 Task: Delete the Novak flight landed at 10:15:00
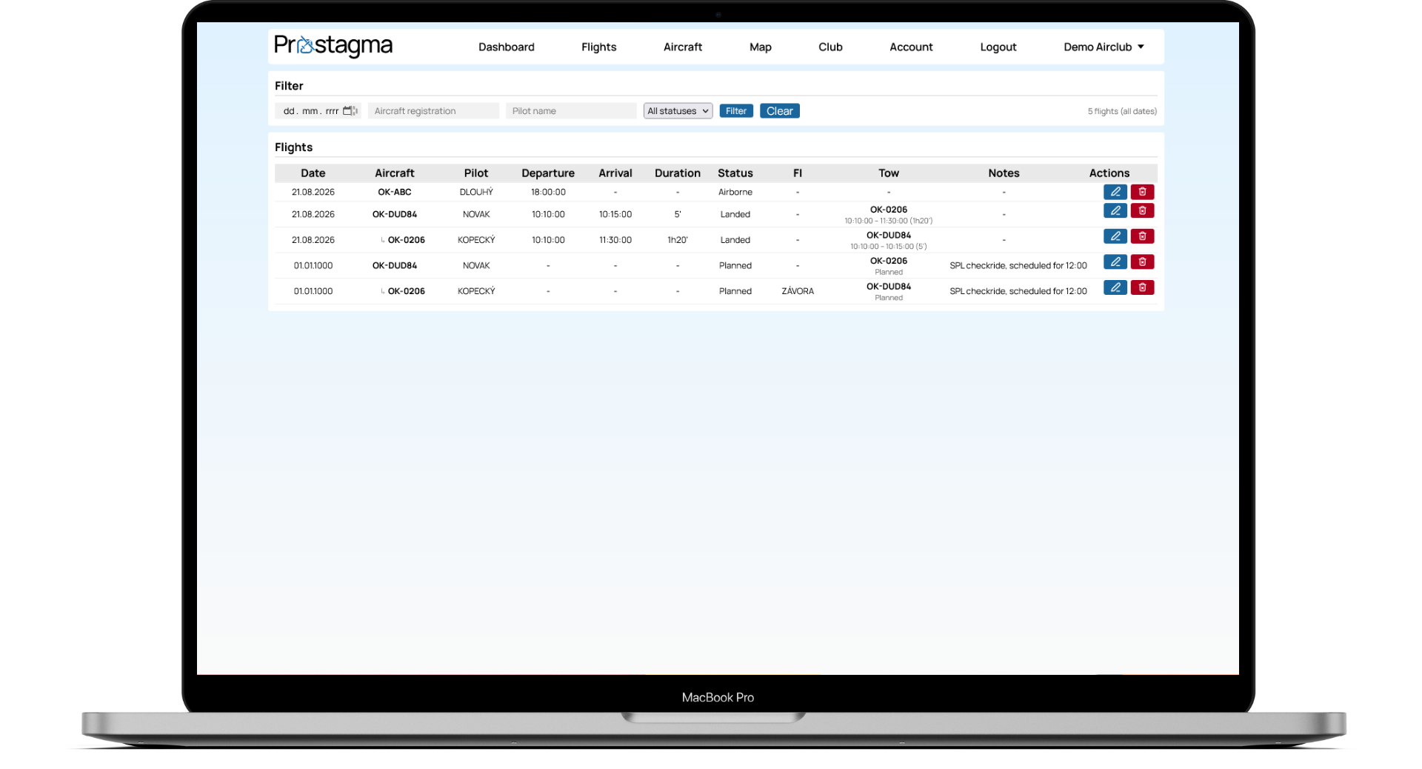(x=1142, y=210)
